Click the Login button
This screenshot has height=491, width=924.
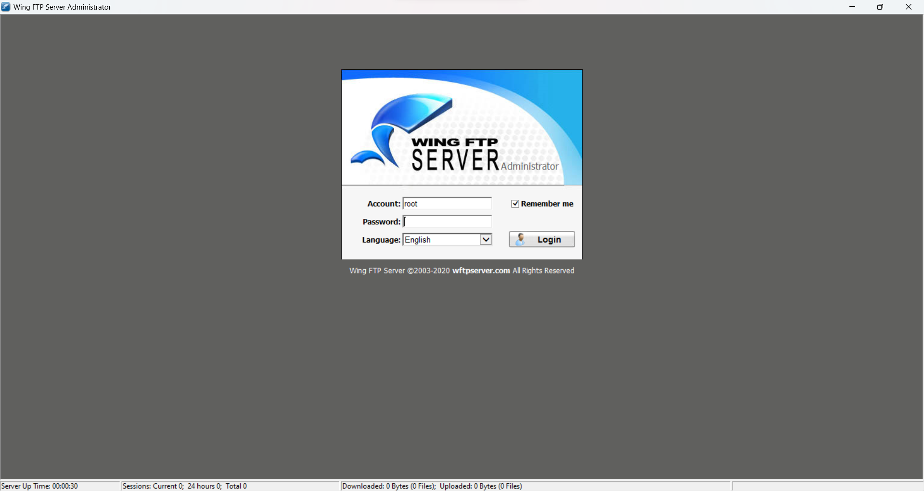[x=542, y=239]
